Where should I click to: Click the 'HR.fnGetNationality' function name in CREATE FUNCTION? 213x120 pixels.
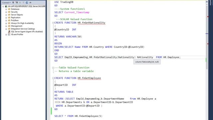(x=92, y=23)
